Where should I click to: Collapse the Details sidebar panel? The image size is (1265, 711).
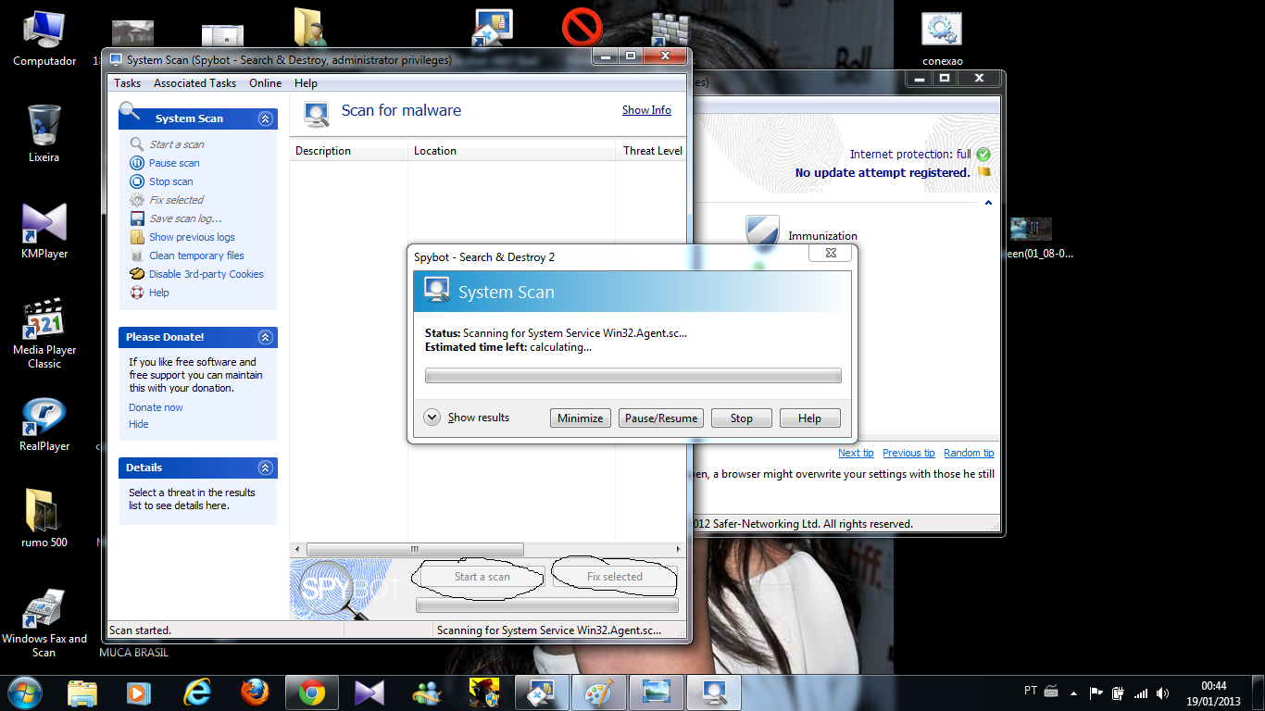(x=266, y=468)
